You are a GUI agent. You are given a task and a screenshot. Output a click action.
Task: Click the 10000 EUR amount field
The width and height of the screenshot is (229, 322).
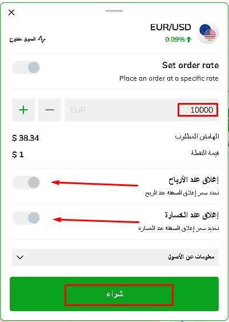click(142, 110)
